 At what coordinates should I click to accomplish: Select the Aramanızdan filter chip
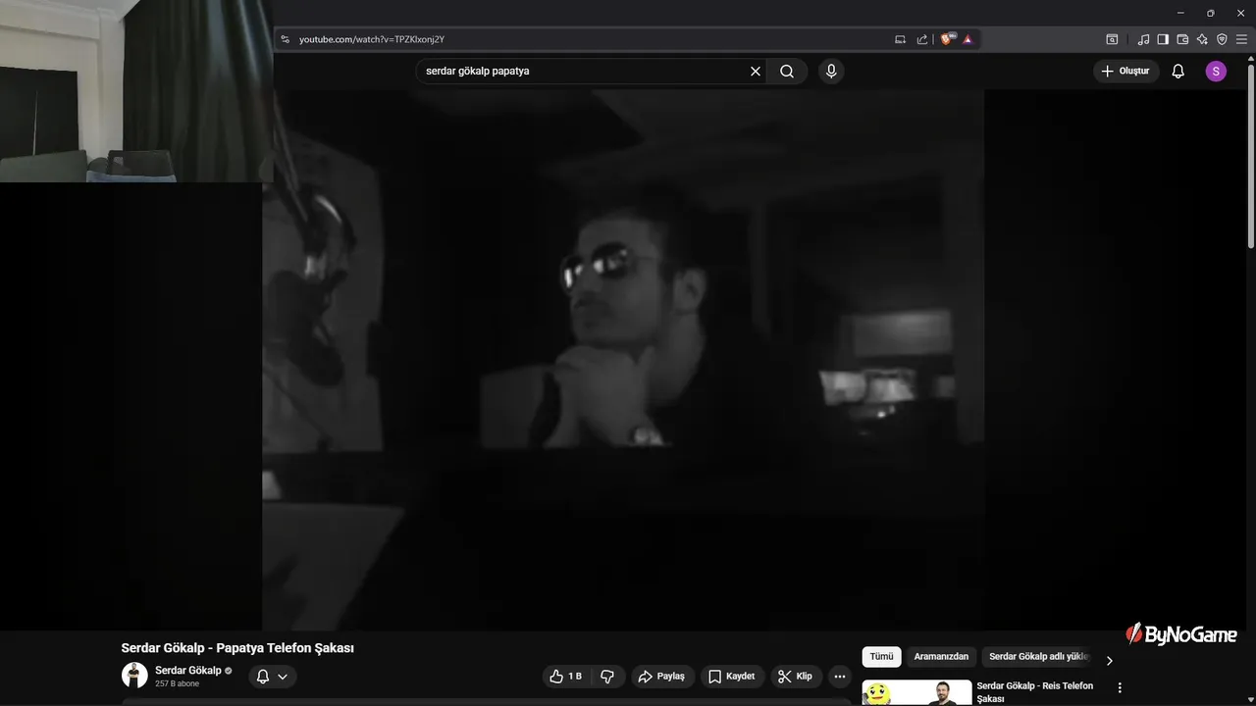(941, 657)
